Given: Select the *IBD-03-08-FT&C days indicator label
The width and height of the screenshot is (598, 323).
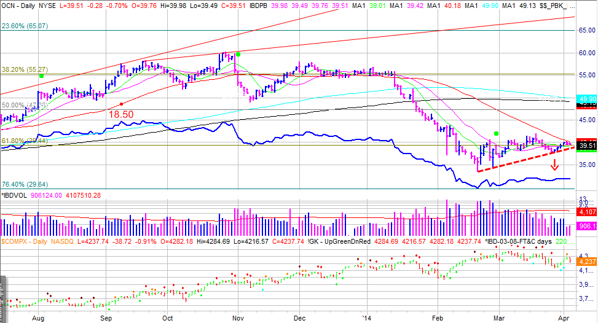Looking at the screenshot, I should coord(519,241).
